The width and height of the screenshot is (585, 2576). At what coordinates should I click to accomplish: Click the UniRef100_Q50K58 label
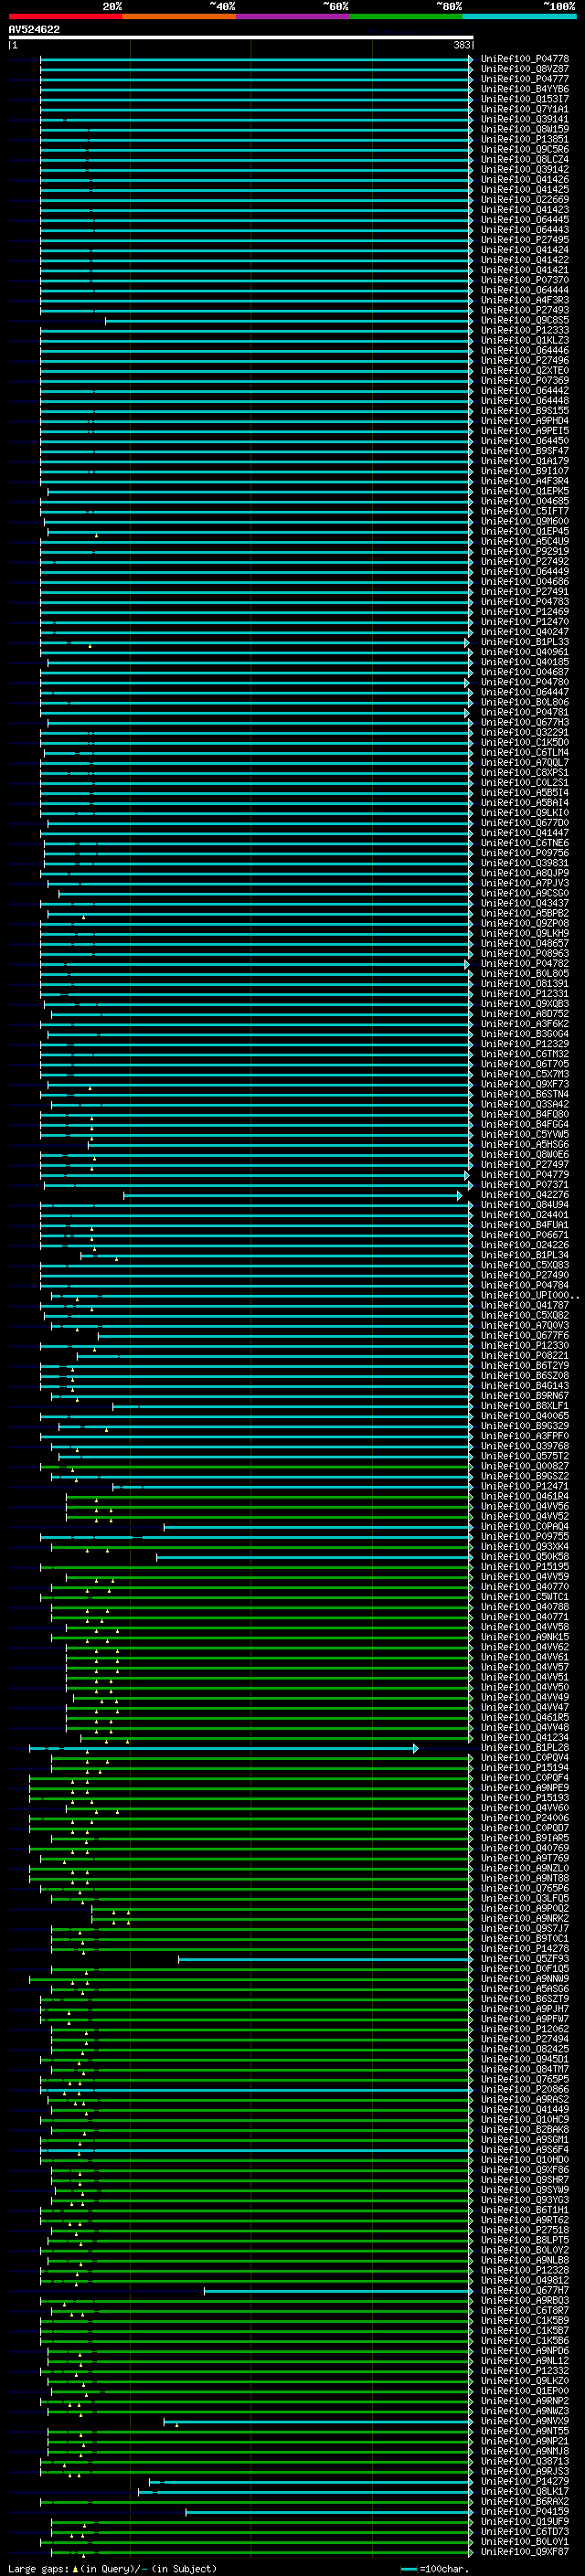[x=524, y=1557]
